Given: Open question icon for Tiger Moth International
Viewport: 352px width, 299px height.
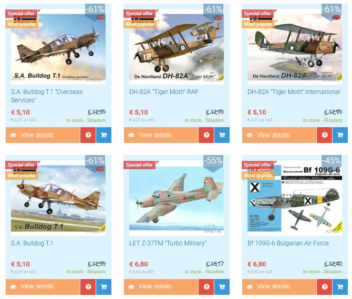Looking at the screenshot, I should (324, 135).
